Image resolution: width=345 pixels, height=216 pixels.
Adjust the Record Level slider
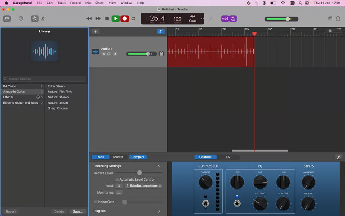tap(139, 173)
